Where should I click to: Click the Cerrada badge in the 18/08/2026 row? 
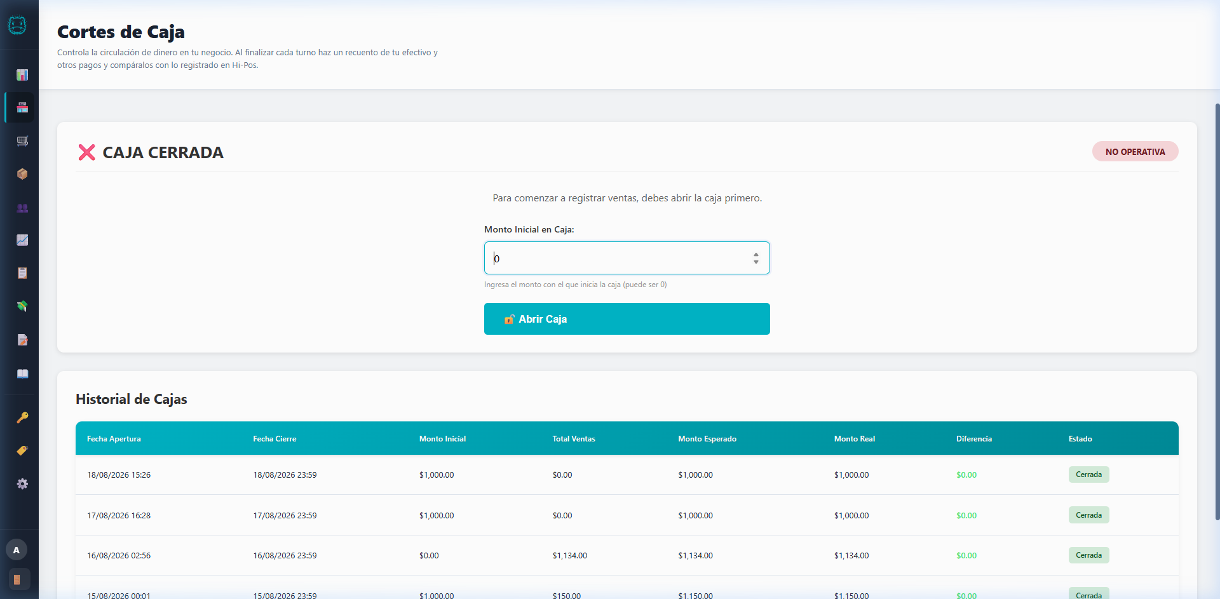coord(1089,474)
